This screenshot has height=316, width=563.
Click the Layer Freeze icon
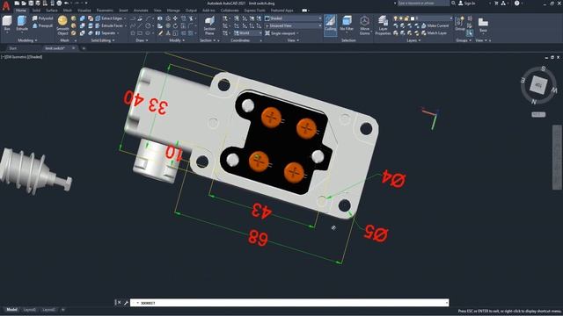[x=410, y=25]
